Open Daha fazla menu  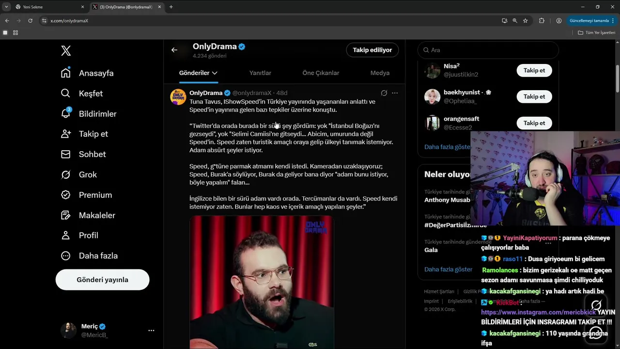[89, 255]
